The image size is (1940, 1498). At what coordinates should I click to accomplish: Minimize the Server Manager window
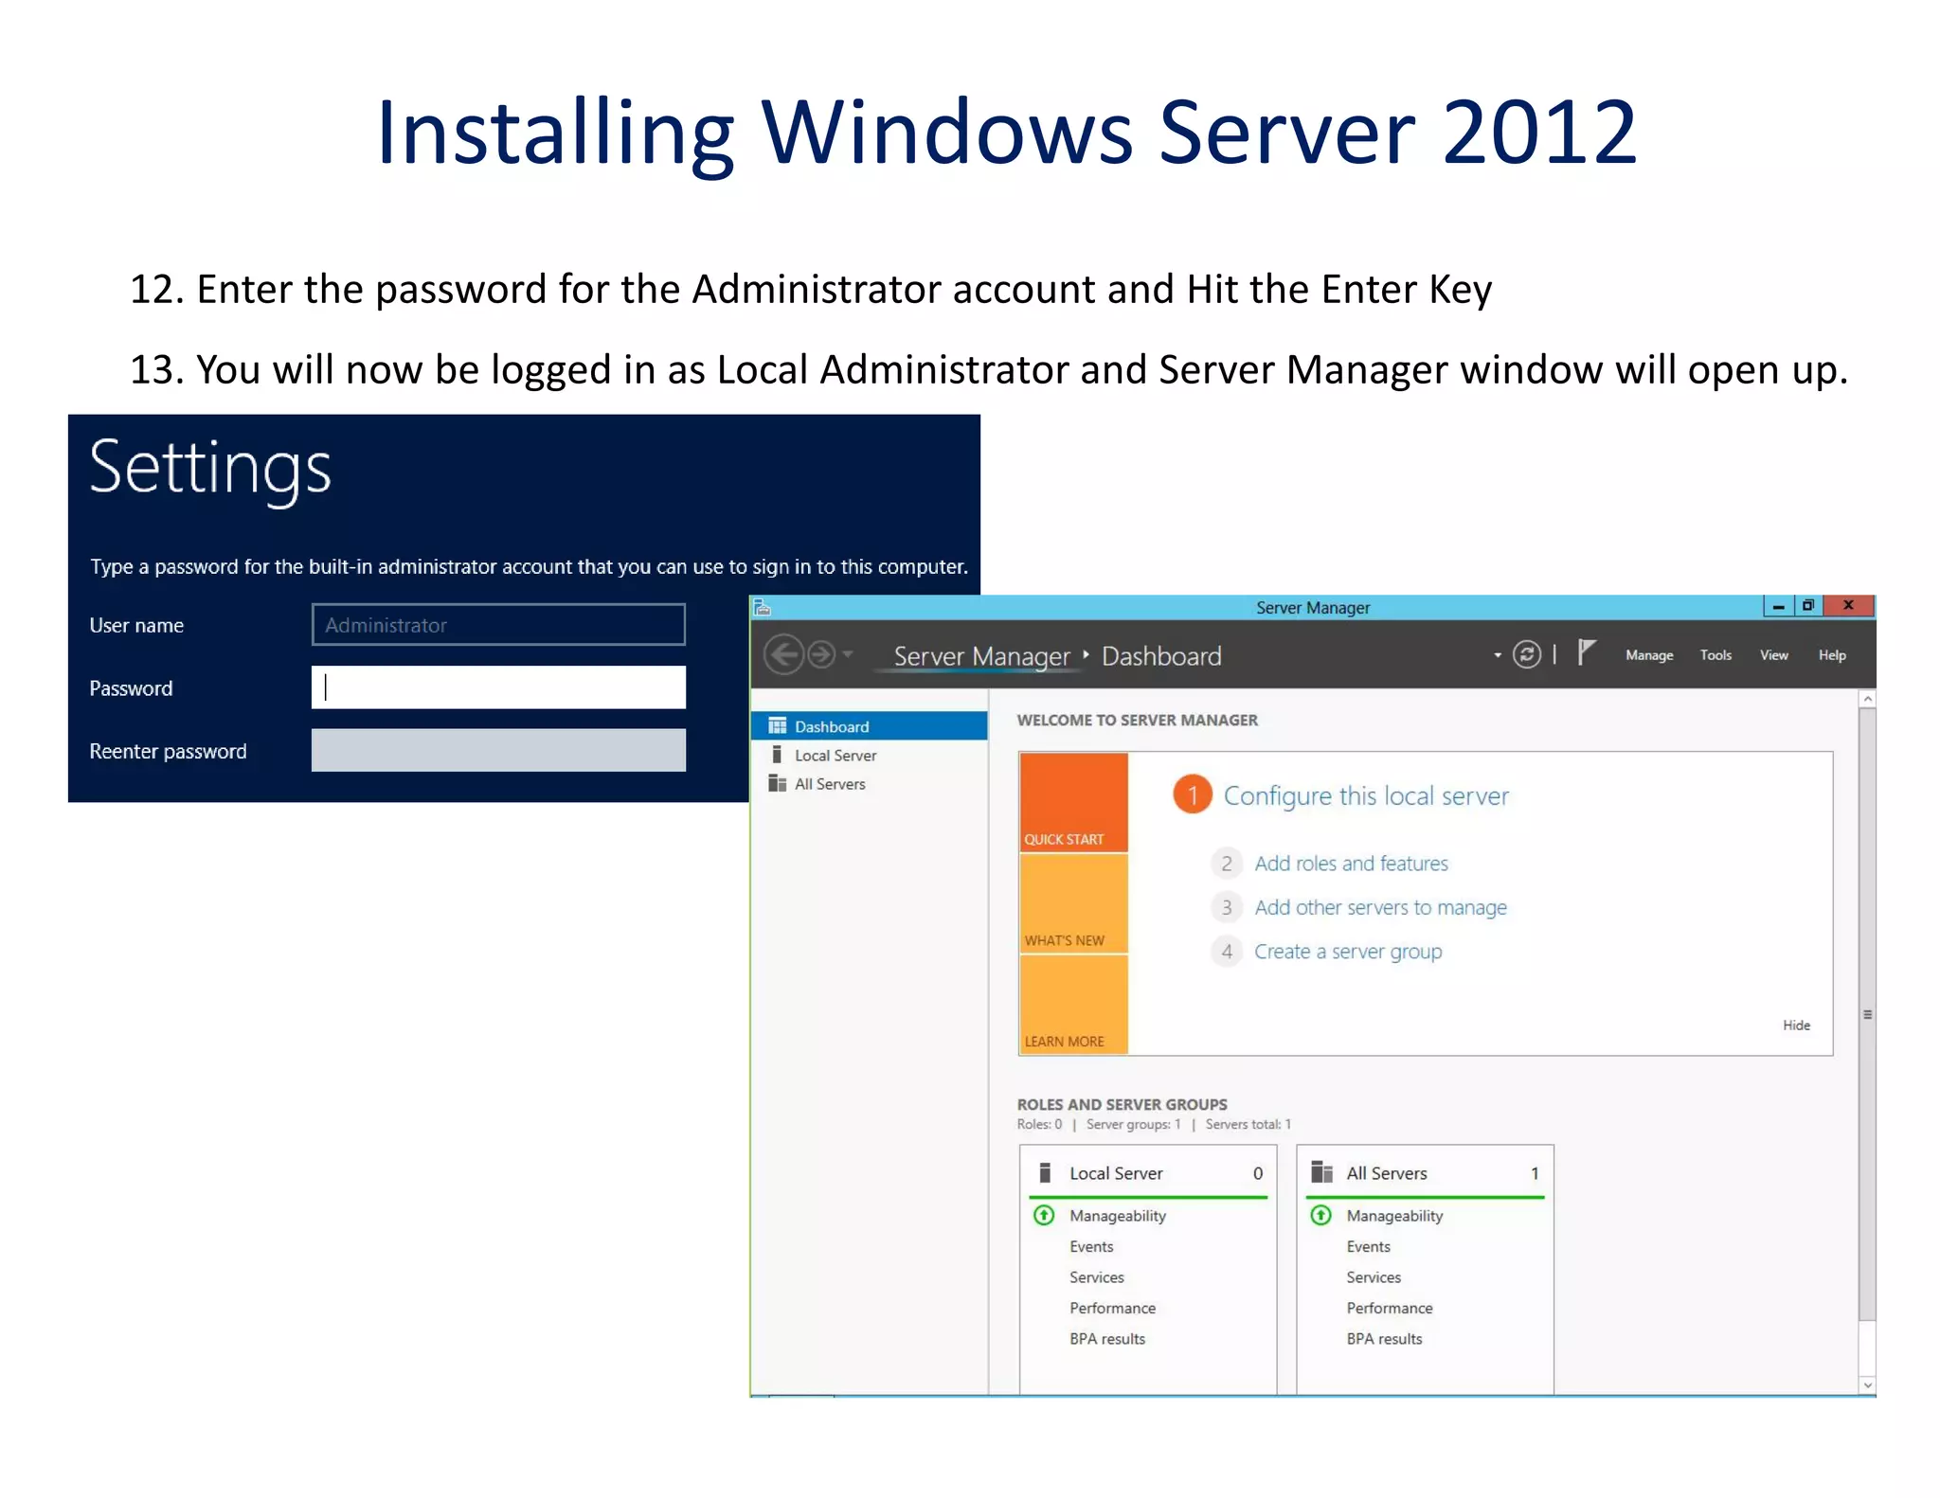coord(1778,606)
